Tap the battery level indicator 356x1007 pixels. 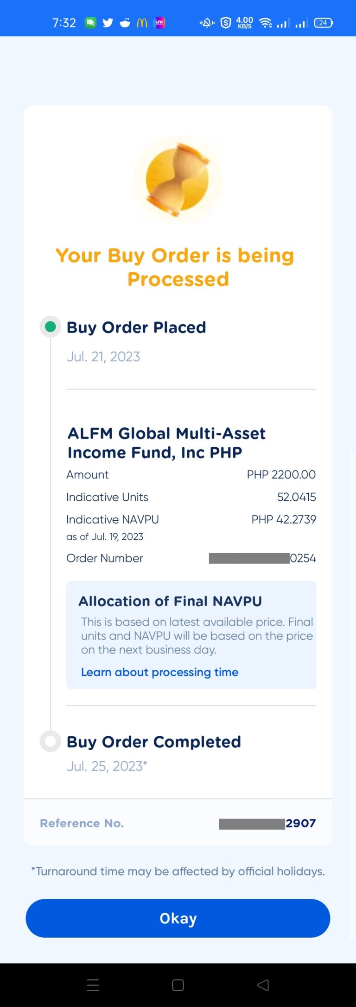323,23
